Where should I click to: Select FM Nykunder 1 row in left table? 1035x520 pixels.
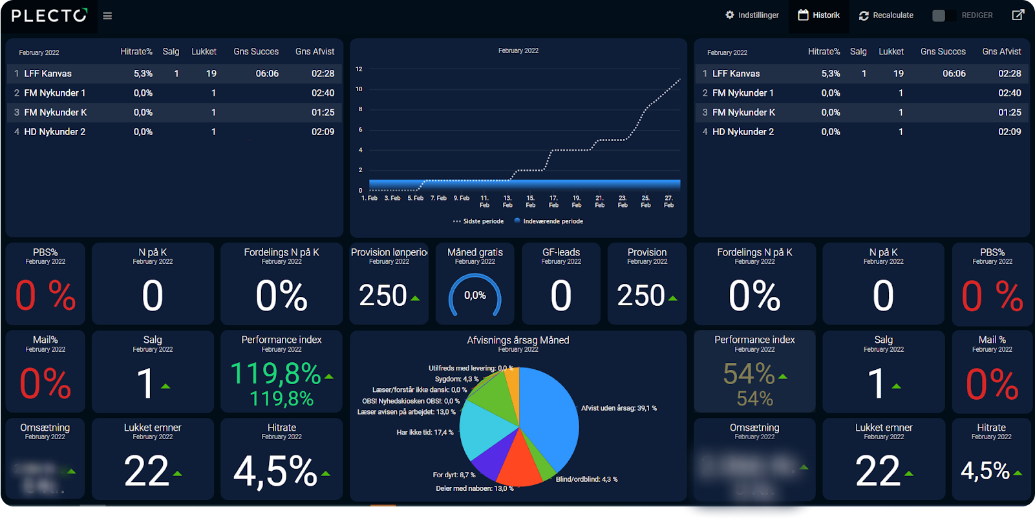[174, 93]
